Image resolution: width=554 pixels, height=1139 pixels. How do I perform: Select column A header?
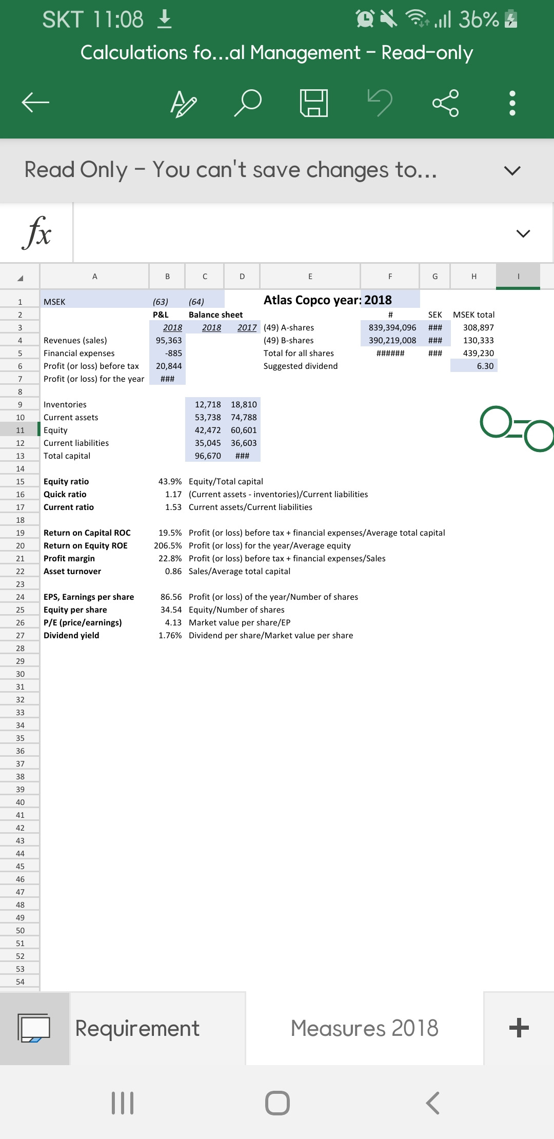click(x=94, y=277)
